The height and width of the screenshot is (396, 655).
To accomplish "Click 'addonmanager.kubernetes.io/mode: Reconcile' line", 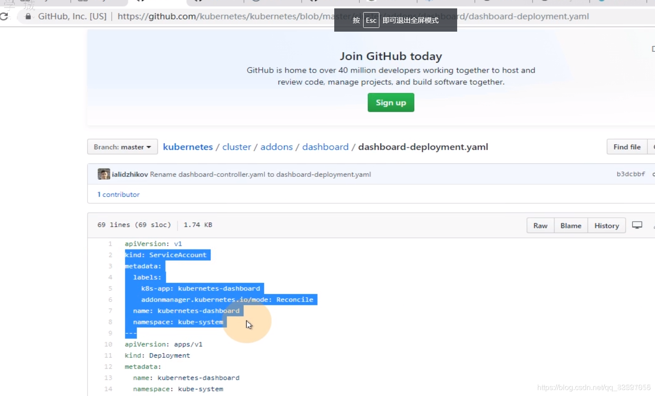I will 227,300.
